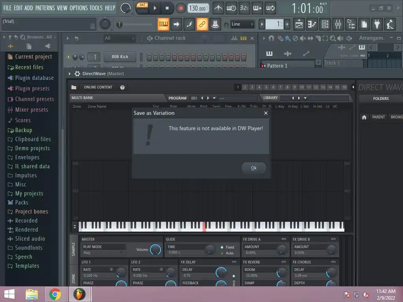The height and width of the screenshot is (302, 403).
Task: Toggle FX DRIVE B enable switch
Action: (333, 239)
